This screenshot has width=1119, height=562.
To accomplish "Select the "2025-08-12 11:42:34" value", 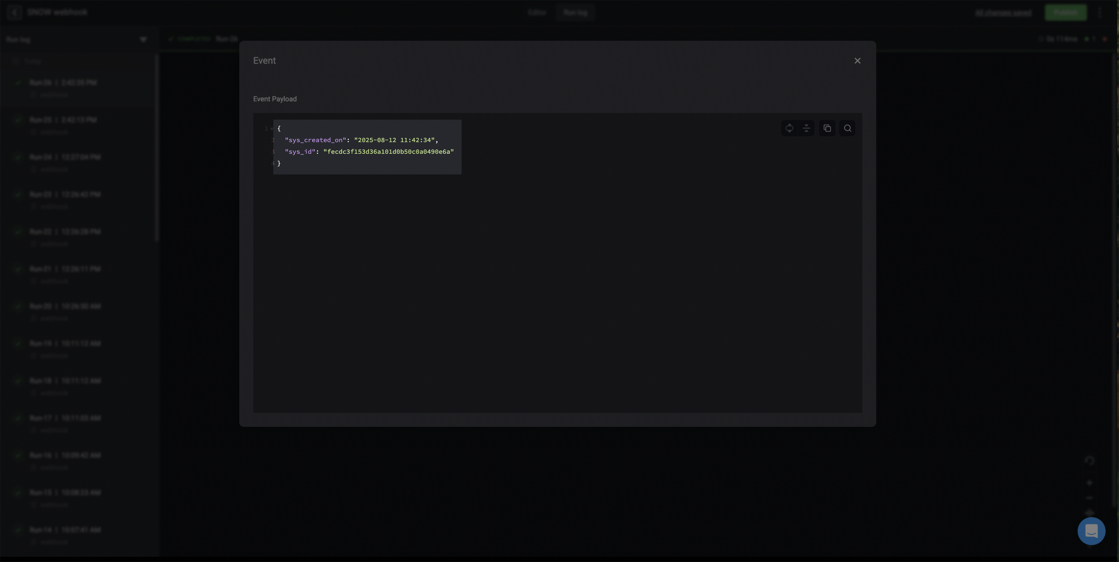I will click(x=395, y=140).
